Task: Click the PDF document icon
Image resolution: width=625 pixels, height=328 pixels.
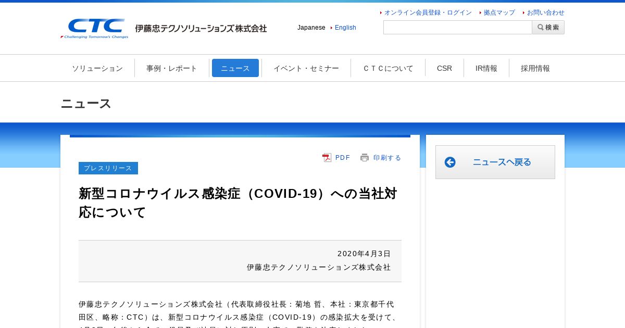Action: [327, 158]
